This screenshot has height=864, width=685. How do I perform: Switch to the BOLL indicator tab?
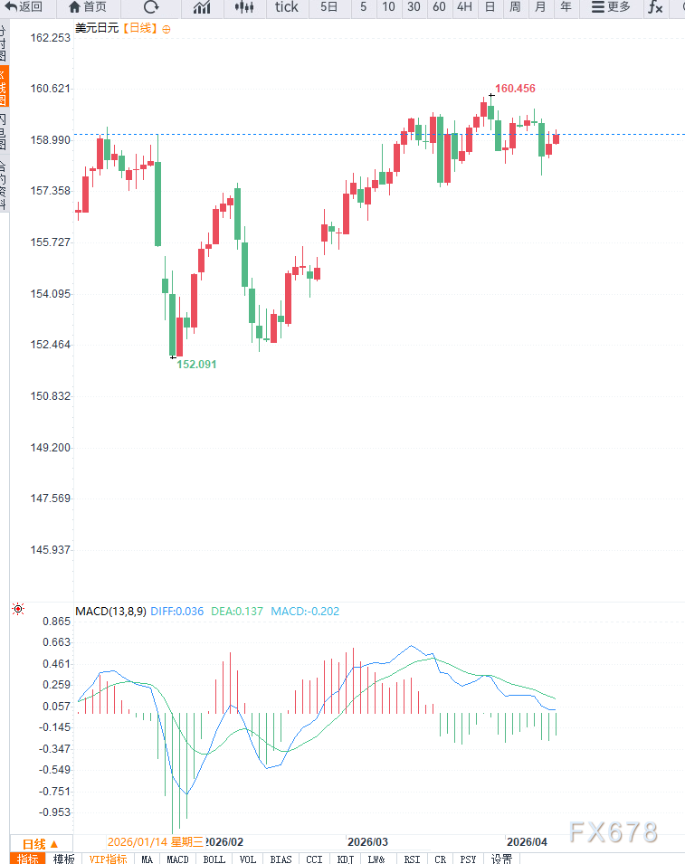(214, 859)
